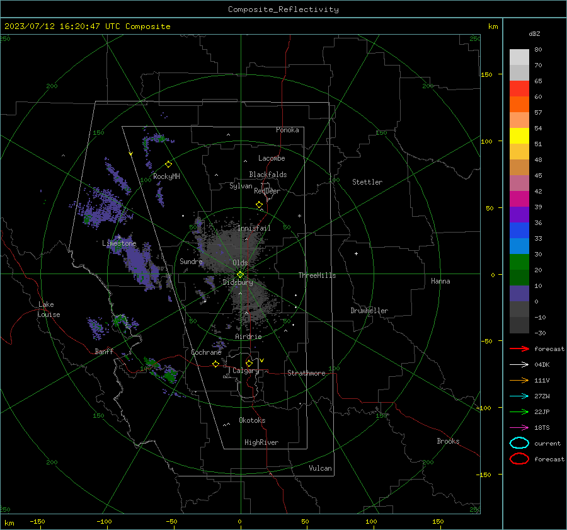Click the green 30-20 dBZ swatch
Image resolution: width=567 pixels, height=530 pixels.
[x=519, y=262]
